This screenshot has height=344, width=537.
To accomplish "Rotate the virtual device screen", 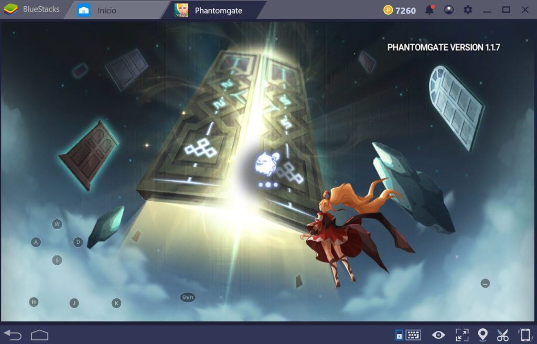I will click(522, 335).
